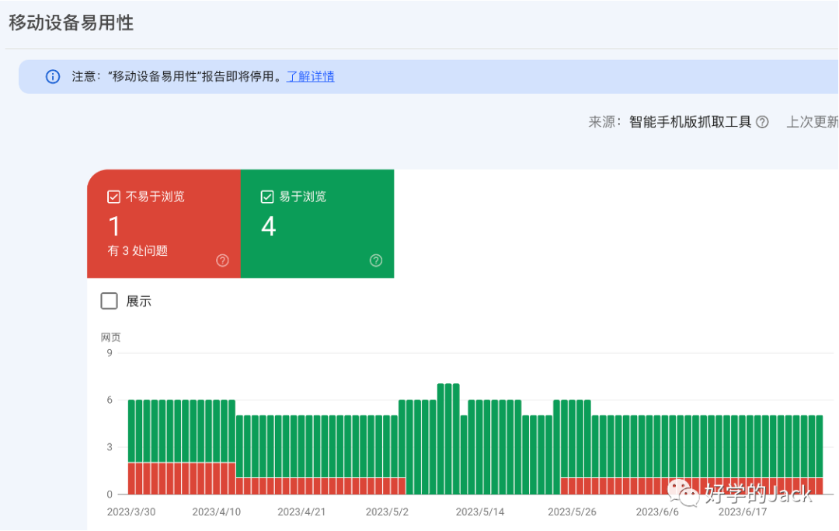The image size is (839, 531).
Task: Open the help icon in the red 不易于浏览 card
Action: tap(222, 260)
